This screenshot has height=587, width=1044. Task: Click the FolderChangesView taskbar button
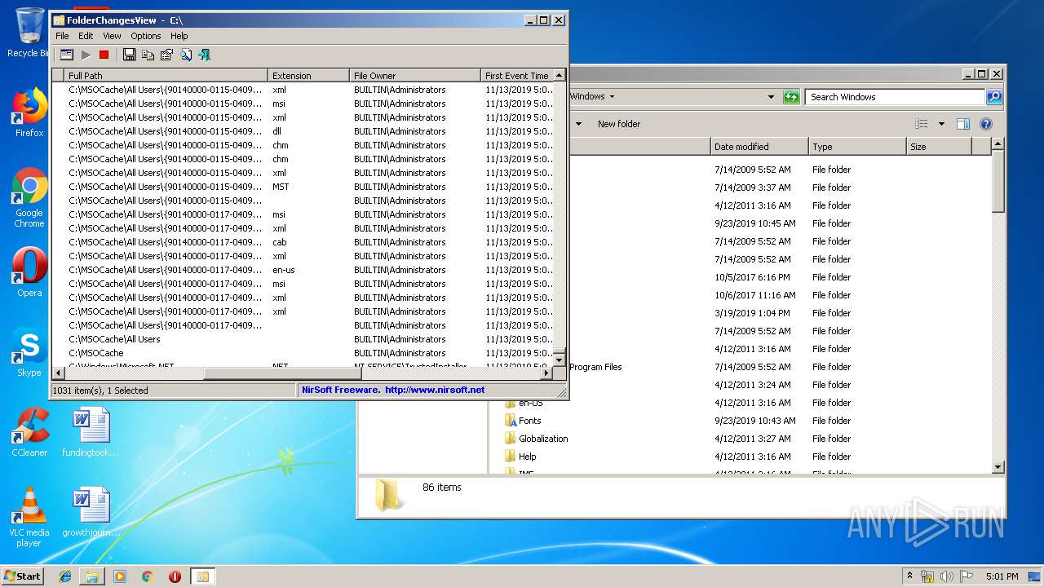201,576
